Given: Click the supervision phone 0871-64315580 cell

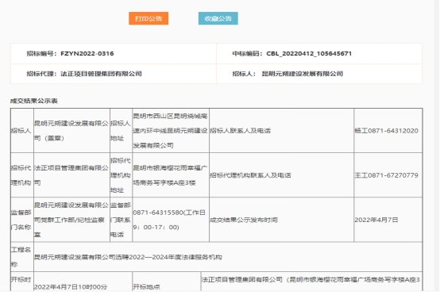Looking at the screenshot, I should click(171, 220).
